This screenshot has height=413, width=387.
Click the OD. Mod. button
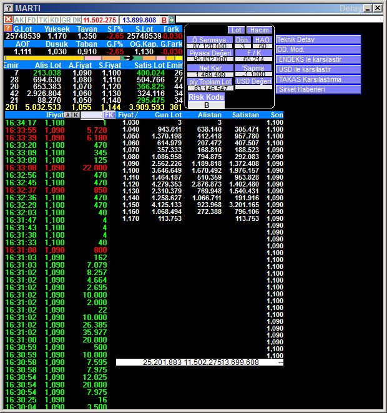coord(318,49)
